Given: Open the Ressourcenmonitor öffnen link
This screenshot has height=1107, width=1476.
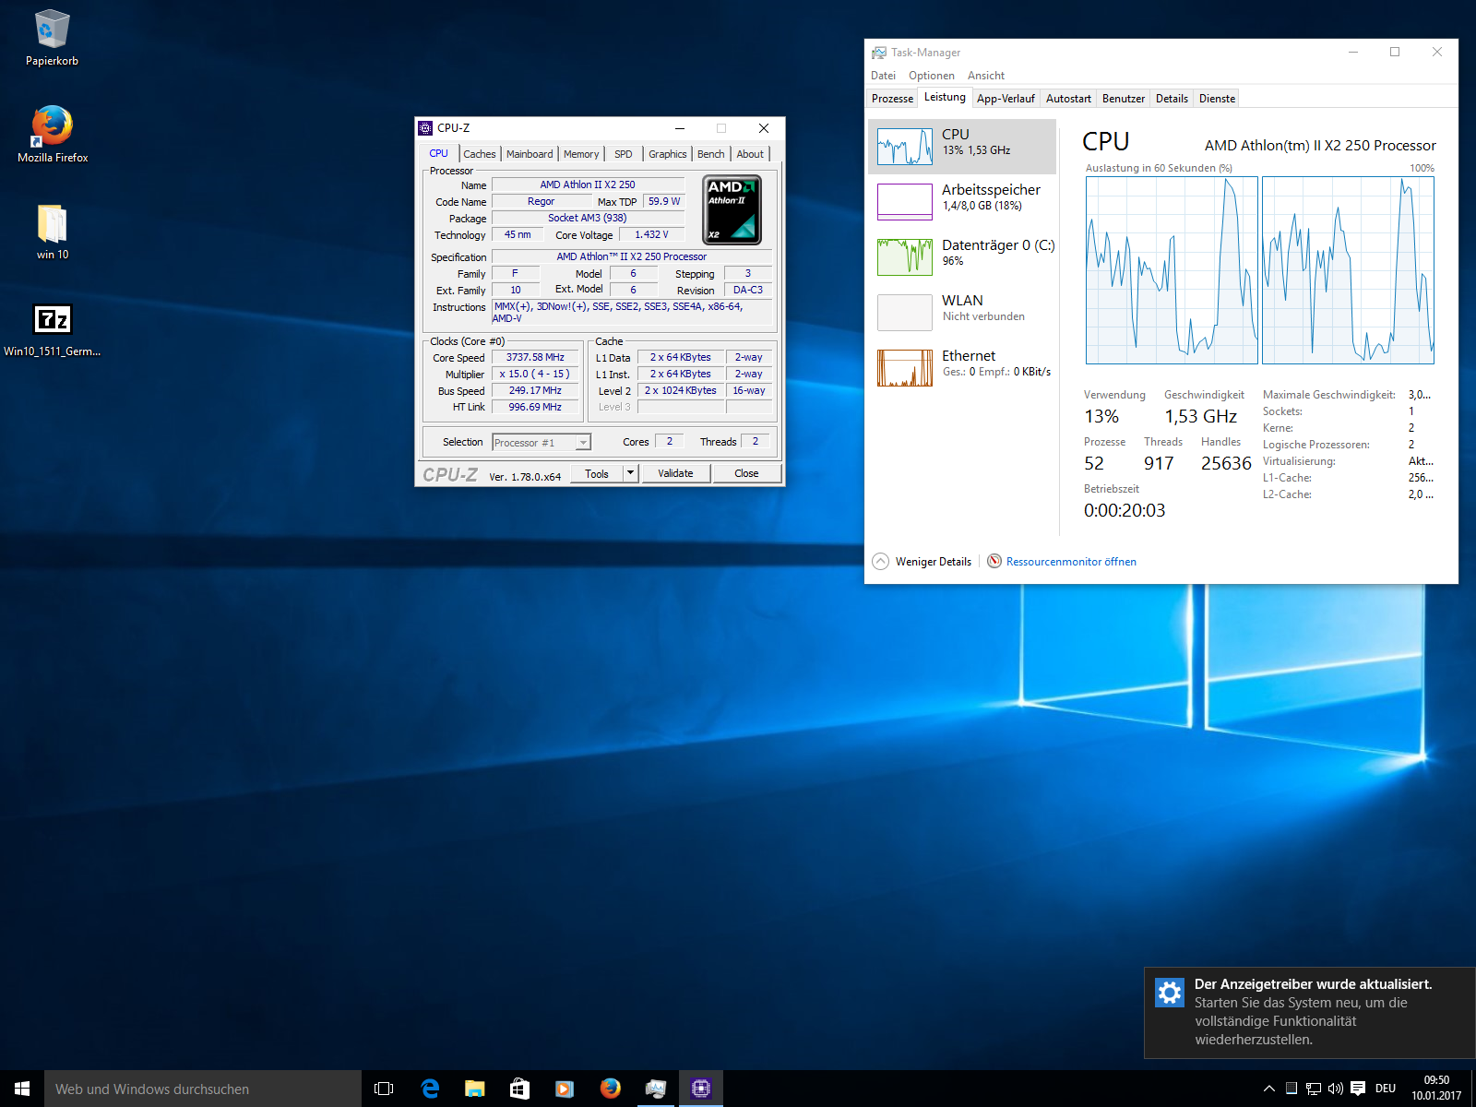Looking at the screenshot, I should 1071,562.
